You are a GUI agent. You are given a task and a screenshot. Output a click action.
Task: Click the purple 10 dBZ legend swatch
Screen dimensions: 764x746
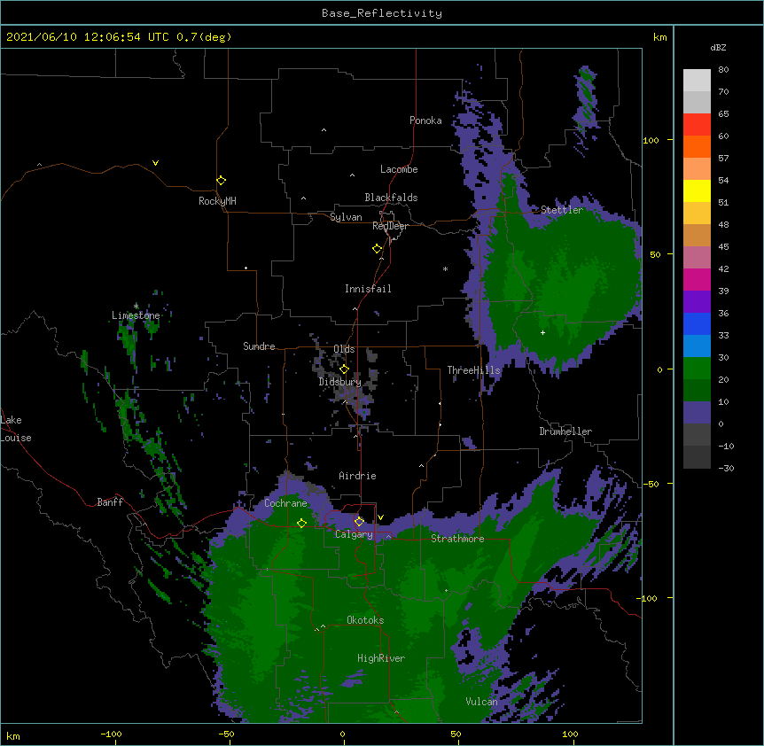coord(697,413)
